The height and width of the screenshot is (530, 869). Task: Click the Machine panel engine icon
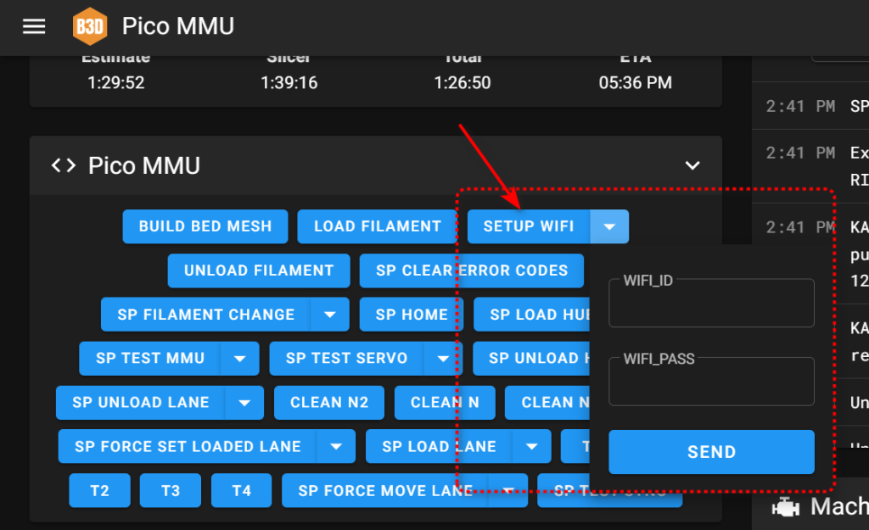point(785,507)
